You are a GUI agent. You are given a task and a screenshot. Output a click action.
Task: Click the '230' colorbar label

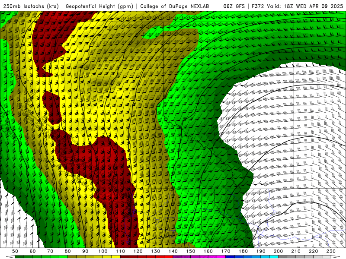click(x=331, y=251)
